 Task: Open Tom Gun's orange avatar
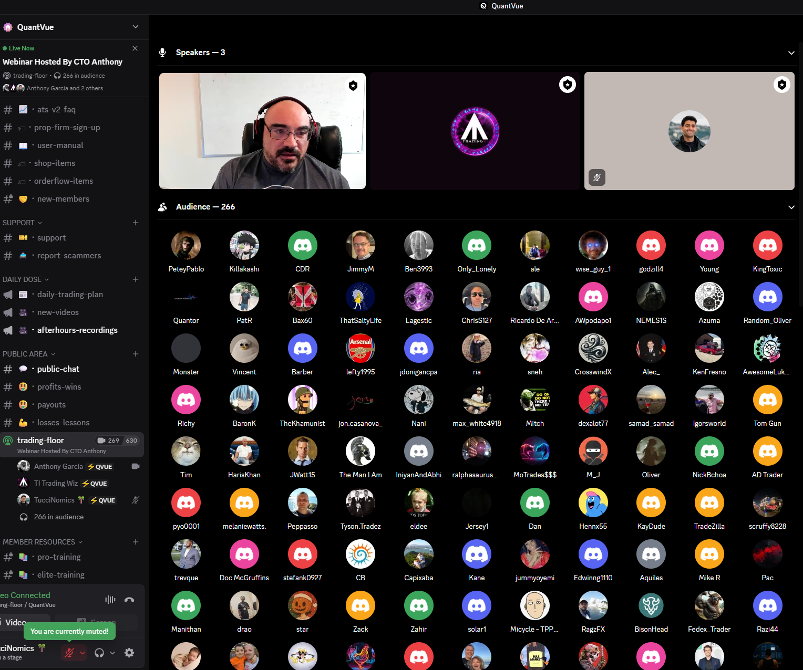768,400
